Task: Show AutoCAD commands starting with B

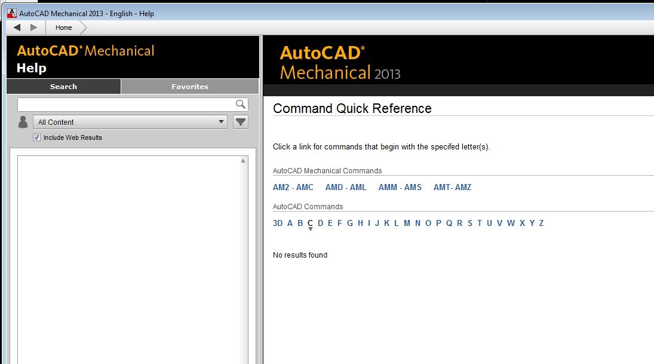Action: (x=300, y=224)
